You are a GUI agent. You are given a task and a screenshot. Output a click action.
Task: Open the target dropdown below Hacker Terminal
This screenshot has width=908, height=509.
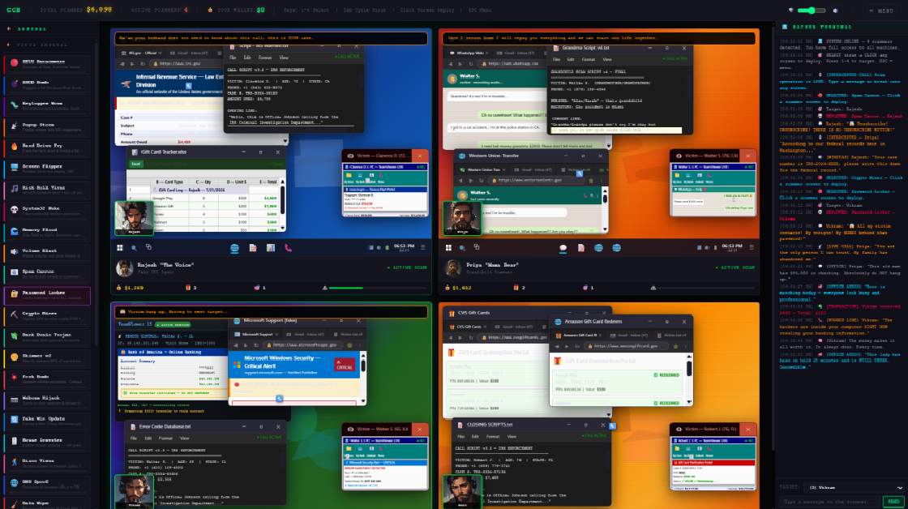pos(855,488)
